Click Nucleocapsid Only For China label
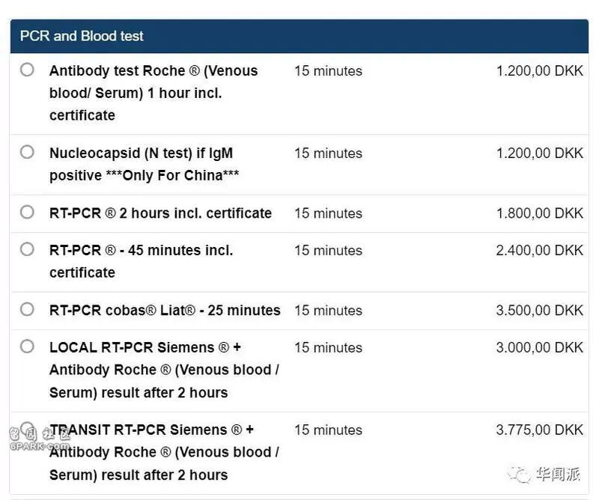The image size is (599, 500). point(145,164)
